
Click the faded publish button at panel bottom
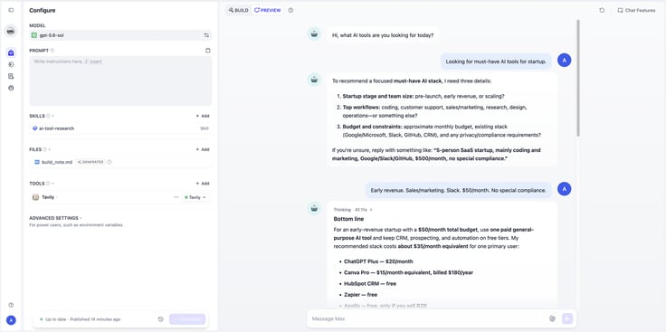[x=187, y=319]
